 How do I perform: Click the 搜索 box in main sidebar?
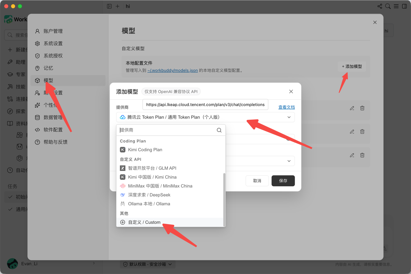tap(16, 35)
